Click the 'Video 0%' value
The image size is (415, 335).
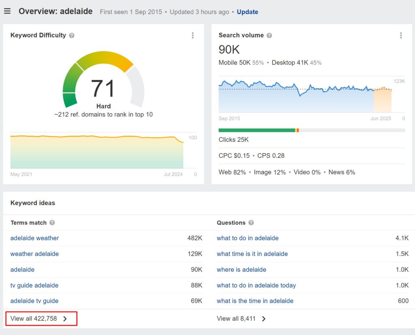(307, 172)
